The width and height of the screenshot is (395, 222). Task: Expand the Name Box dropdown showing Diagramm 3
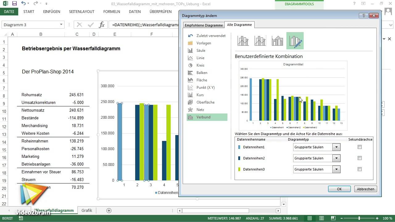[x=61, y=25]
